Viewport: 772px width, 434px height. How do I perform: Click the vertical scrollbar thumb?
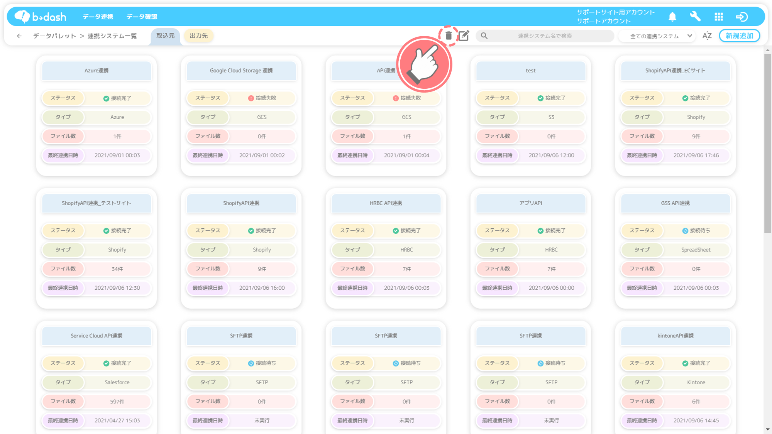767,144
